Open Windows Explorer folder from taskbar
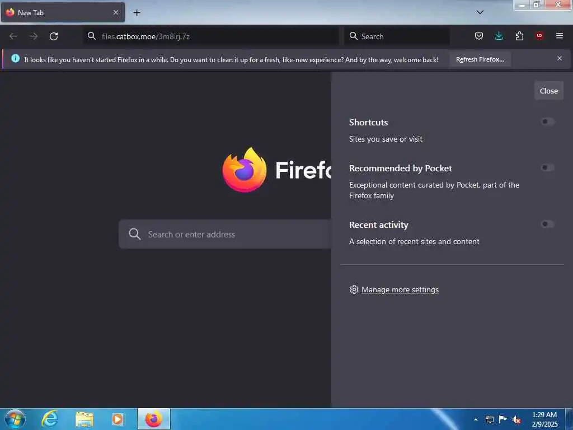This screenshot has height=430, width=573. pos(84,419)
